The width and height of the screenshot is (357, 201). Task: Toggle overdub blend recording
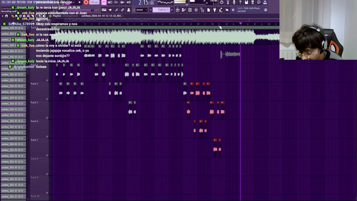coord(122,2)
